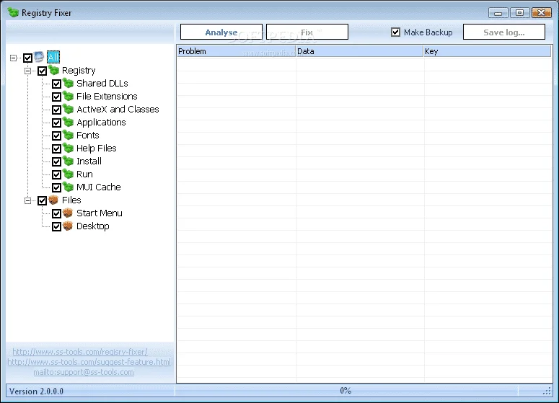Uncheck the All checkbox

[x=28, y=58]
